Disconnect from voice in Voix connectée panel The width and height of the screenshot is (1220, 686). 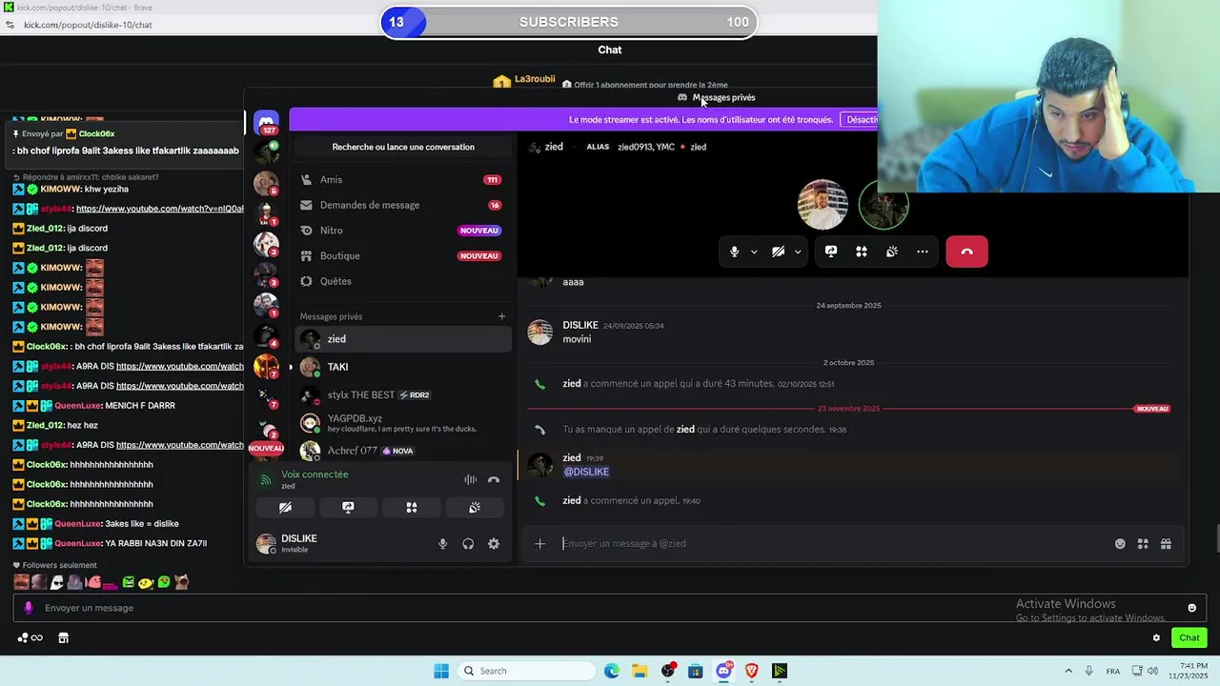pos(494,480)
